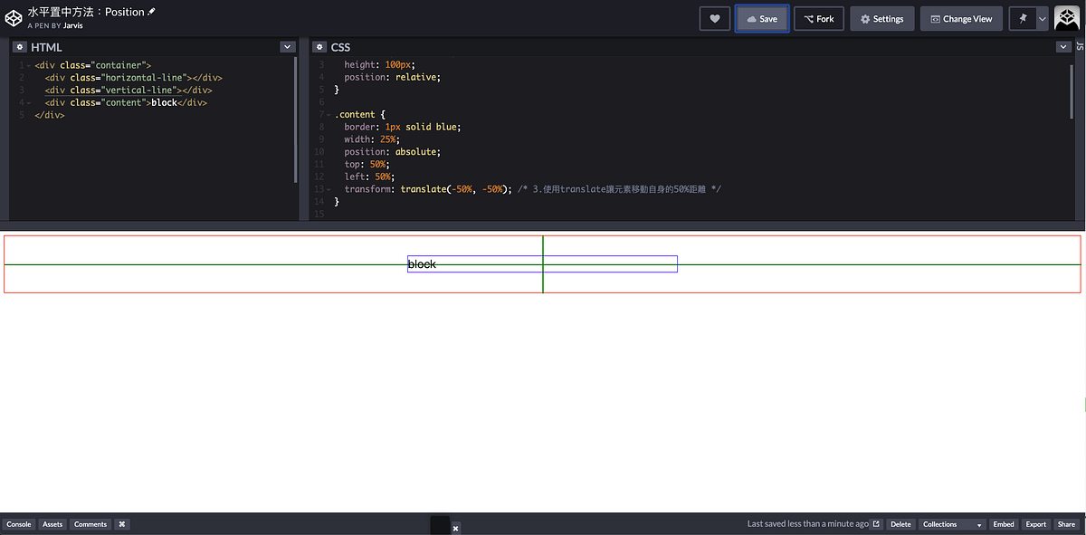The width and height of the screenshot is (1086, 535).
Task: Open HTML editor settings gear
Action: click(x=19, y=47)
